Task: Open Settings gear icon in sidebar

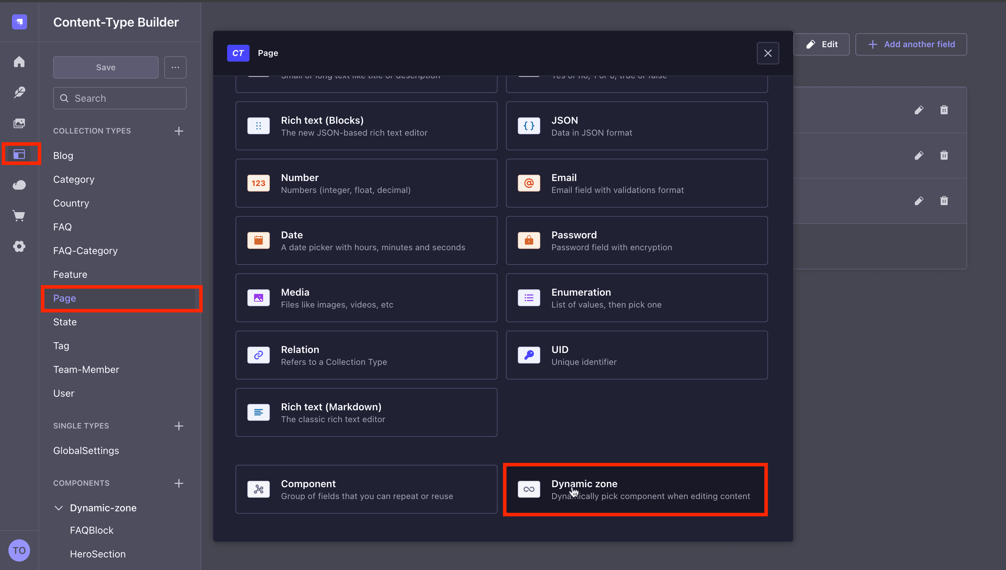Action: pyautogui.click(x=19, y=246)
